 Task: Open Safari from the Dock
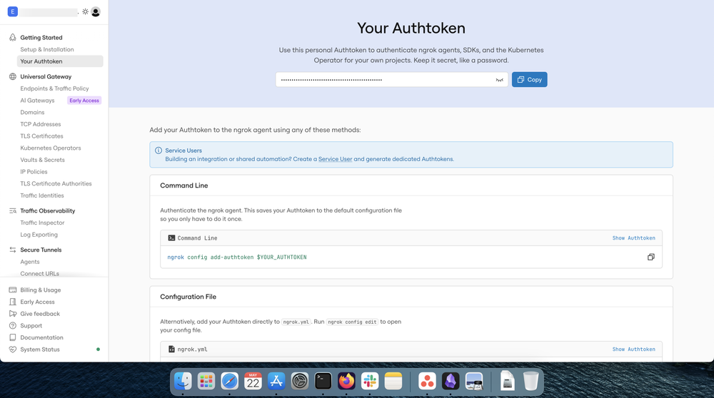click(229, 381)
